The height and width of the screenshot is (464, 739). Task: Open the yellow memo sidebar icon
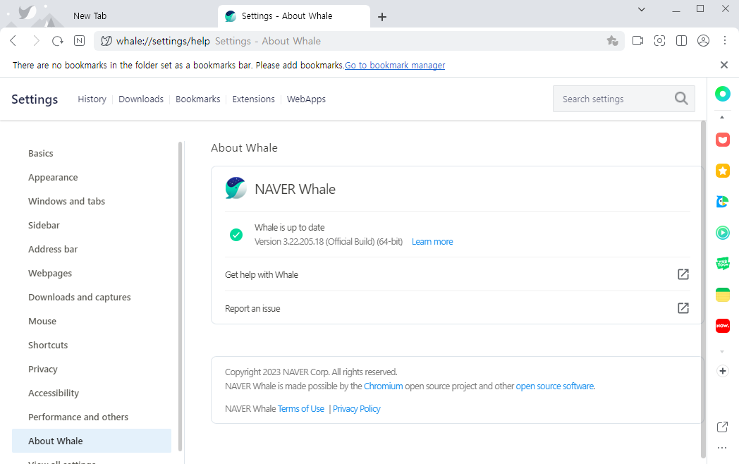click(723, 295)
